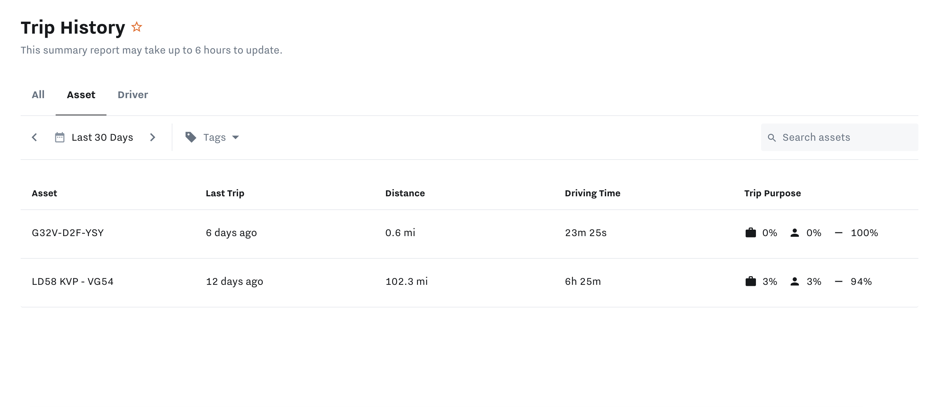Screen dimensions: 939x407
Task: Click the calendar icon beside Last 30 Days
Action: pyautogui.click(x=60, y=137)
